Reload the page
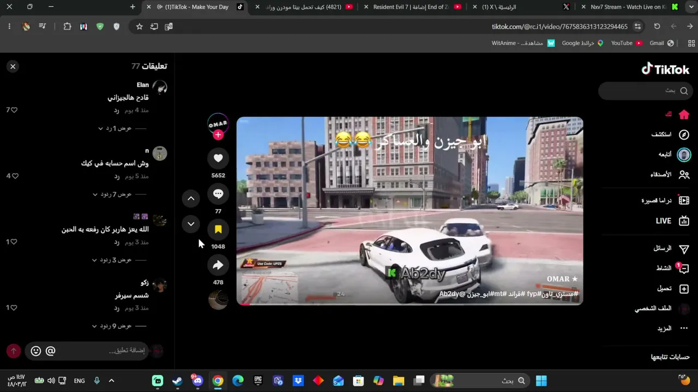The height and width of the screenshot is (392, 698). [657, 27]
